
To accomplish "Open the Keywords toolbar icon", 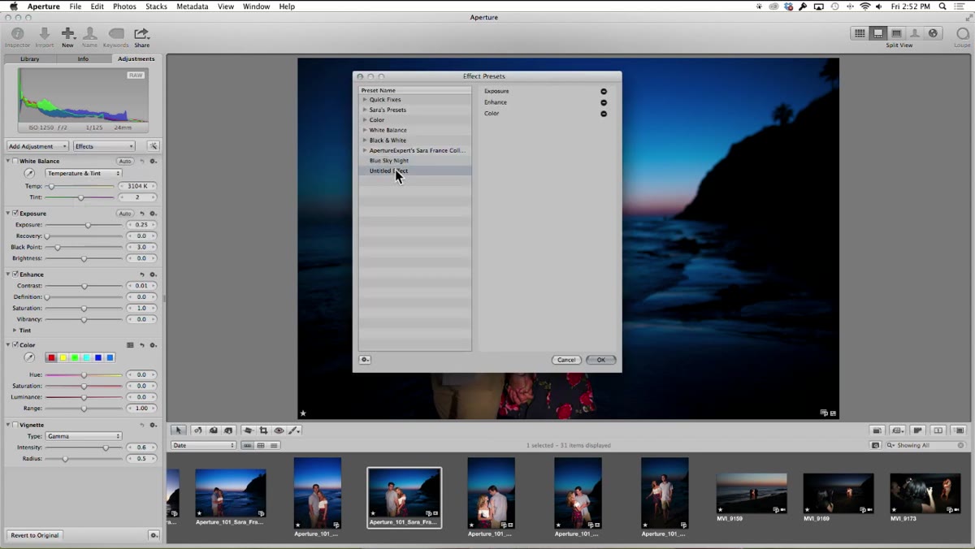I will tap(116, 34).
